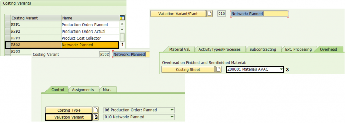The height and width of the screenshot is (123, 345).
Task: Select the PPP3 costing variant cell
Action: (36, 38)
